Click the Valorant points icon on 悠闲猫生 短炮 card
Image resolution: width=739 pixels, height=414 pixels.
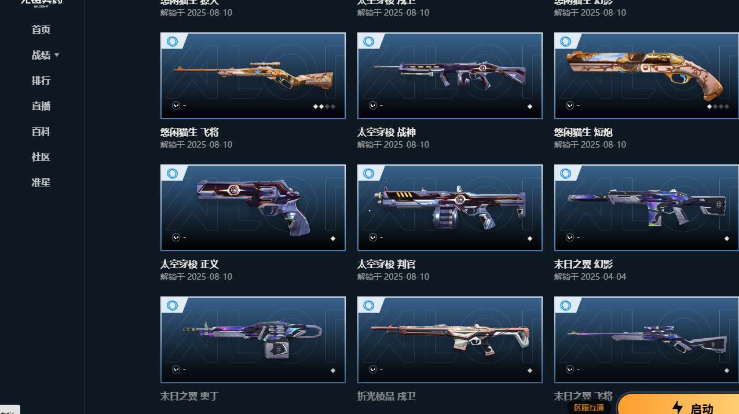(x=570, y=105)
